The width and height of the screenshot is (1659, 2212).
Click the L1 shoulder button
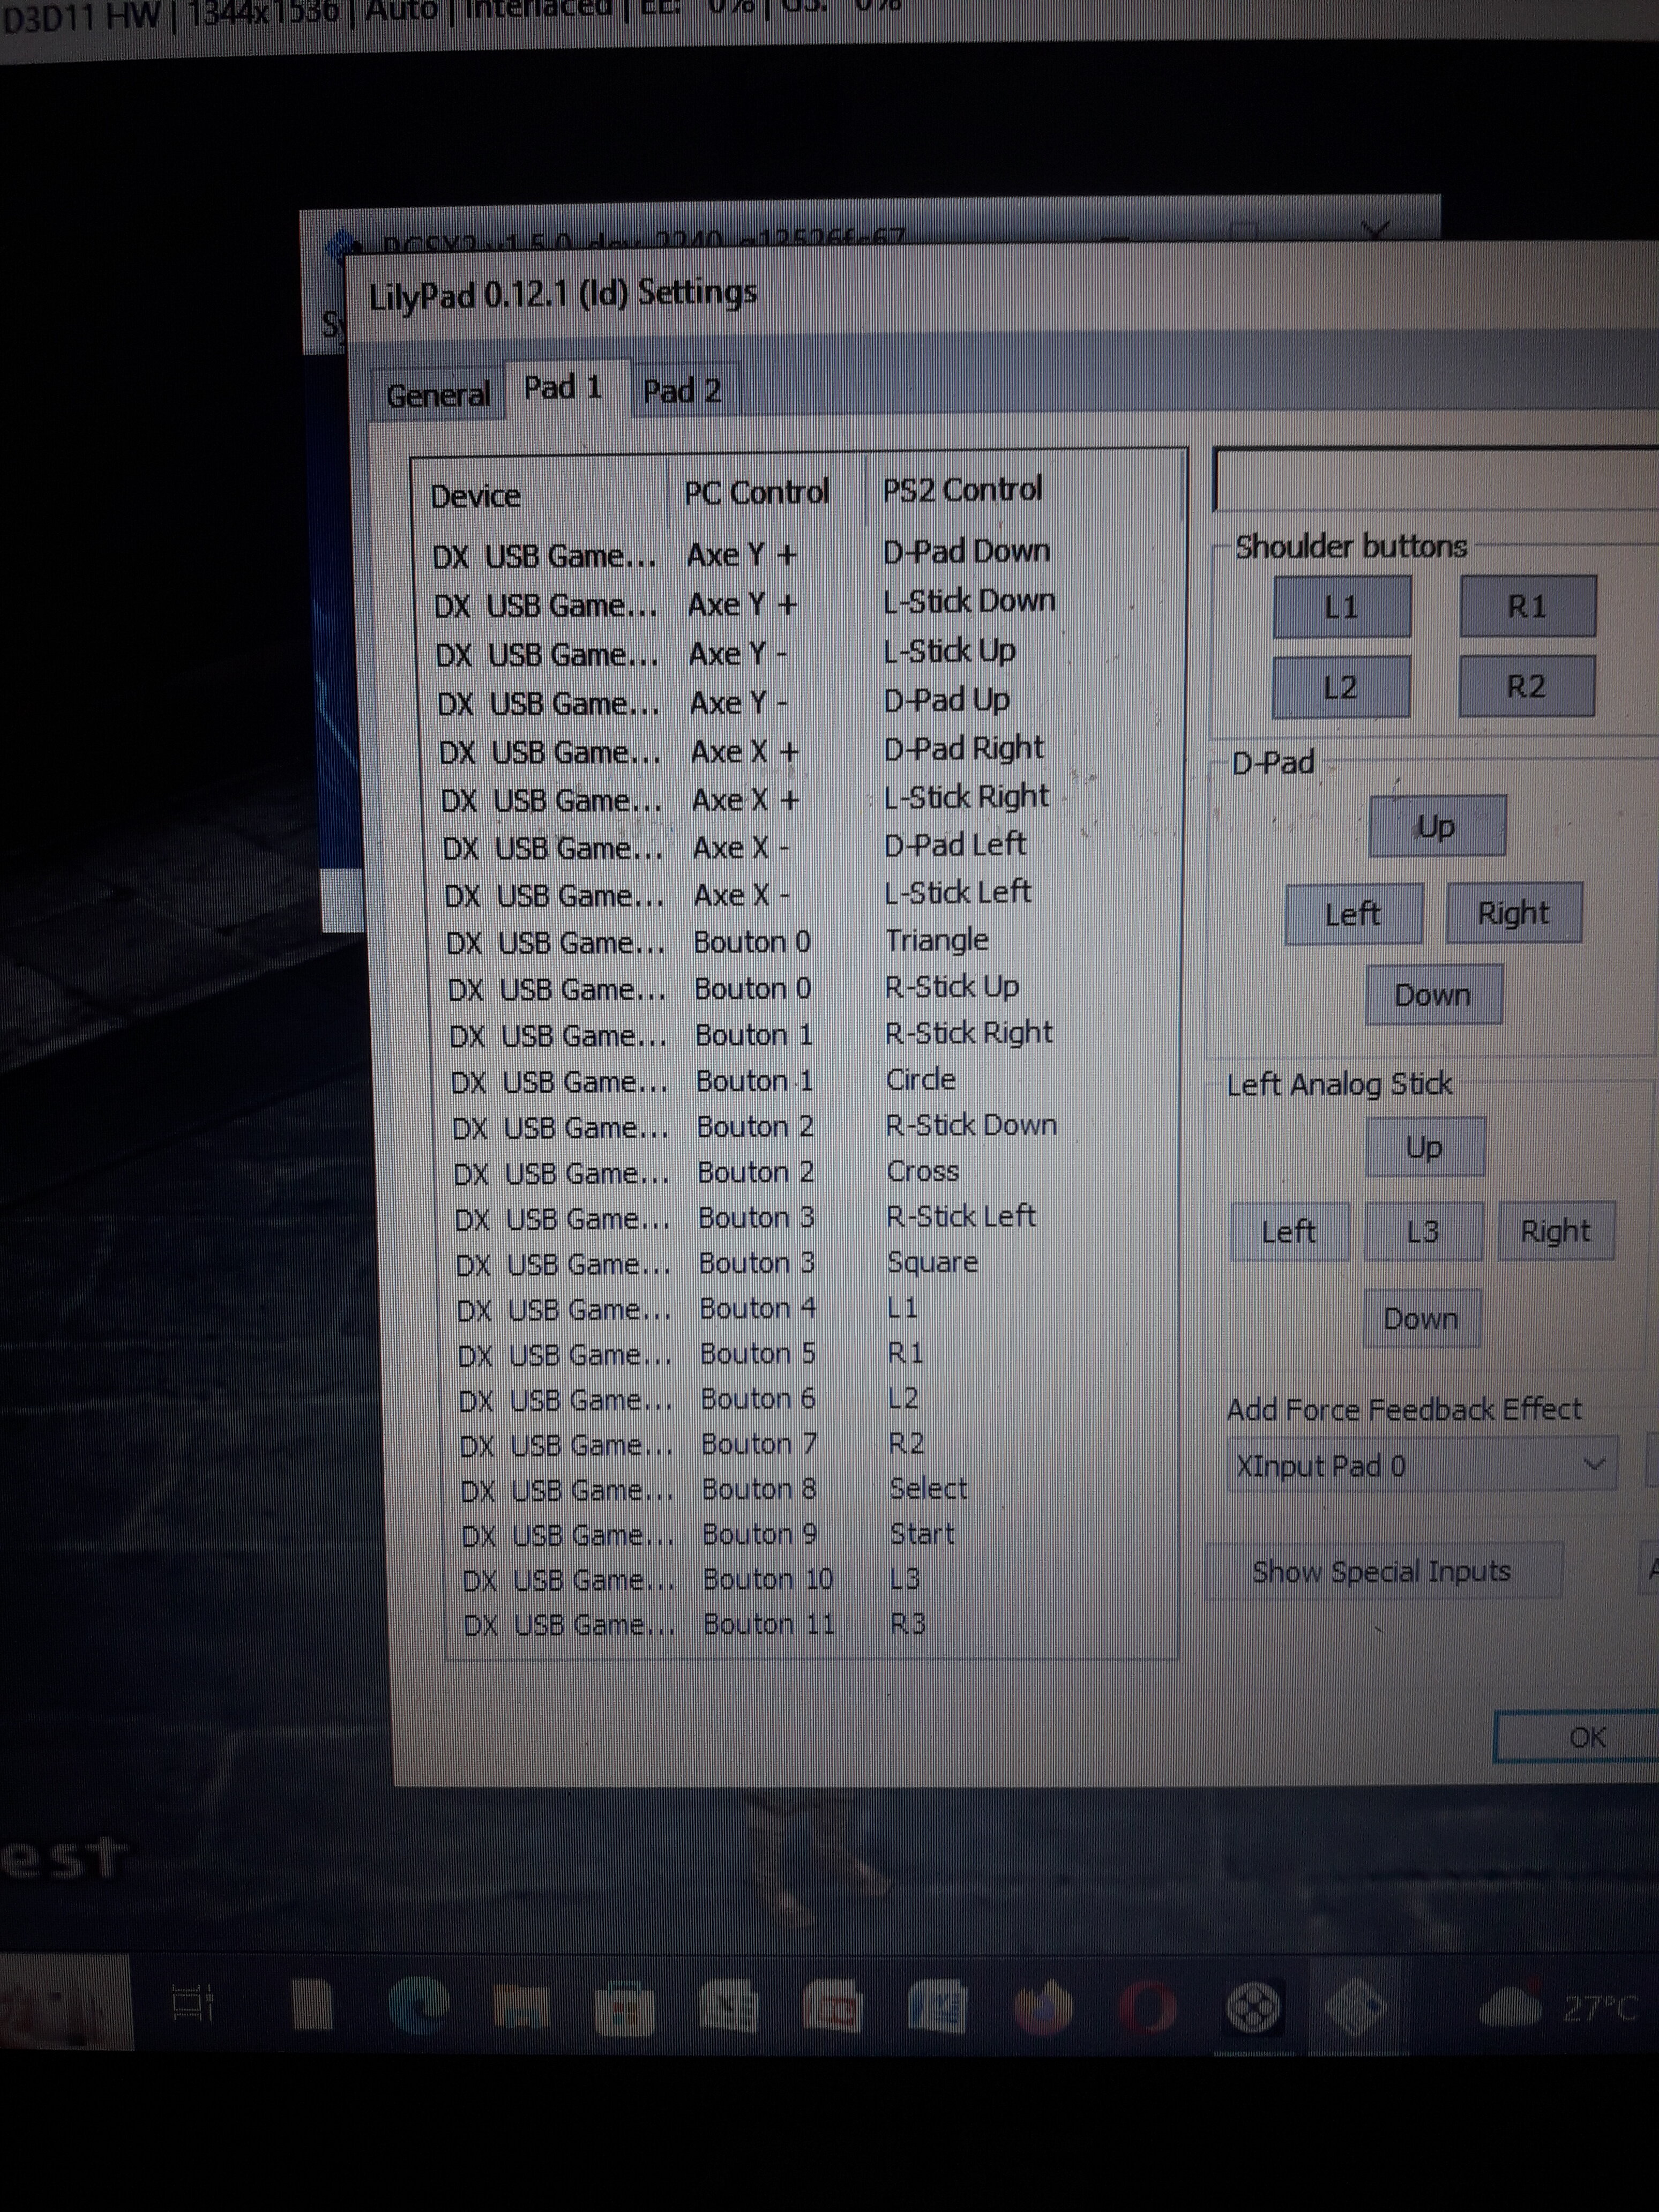pos(1341,607)
